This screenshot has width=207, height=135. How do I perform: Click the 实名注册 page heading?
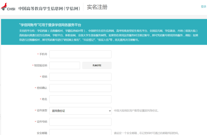pyautogui.click(x=97, y=7)
